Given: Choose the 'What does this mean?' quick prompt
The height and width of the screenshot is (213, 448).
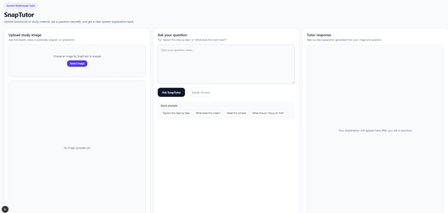Looking at the screenshot, I should (208, 113).
